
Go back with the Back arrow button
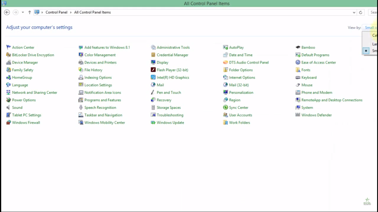[7, 12]
